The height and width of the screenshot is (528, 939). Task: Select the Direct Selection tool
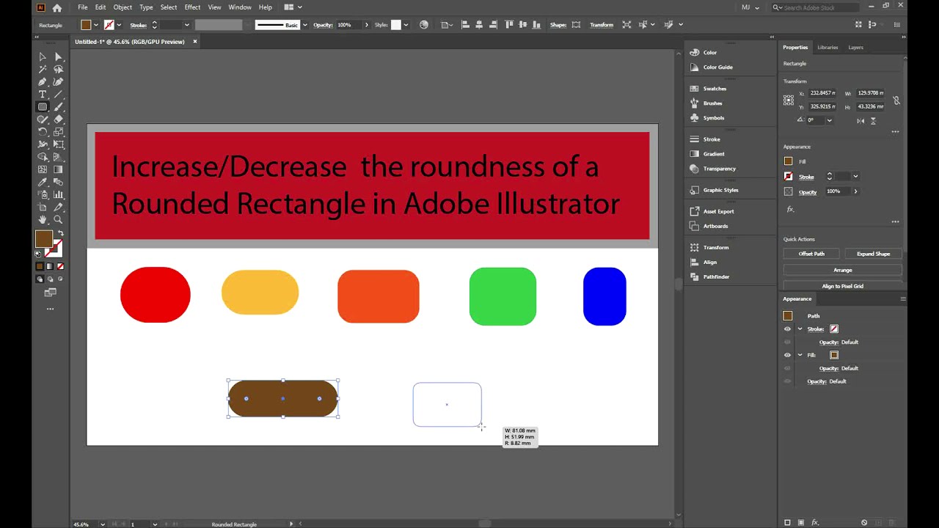click(x=58, y=56)
